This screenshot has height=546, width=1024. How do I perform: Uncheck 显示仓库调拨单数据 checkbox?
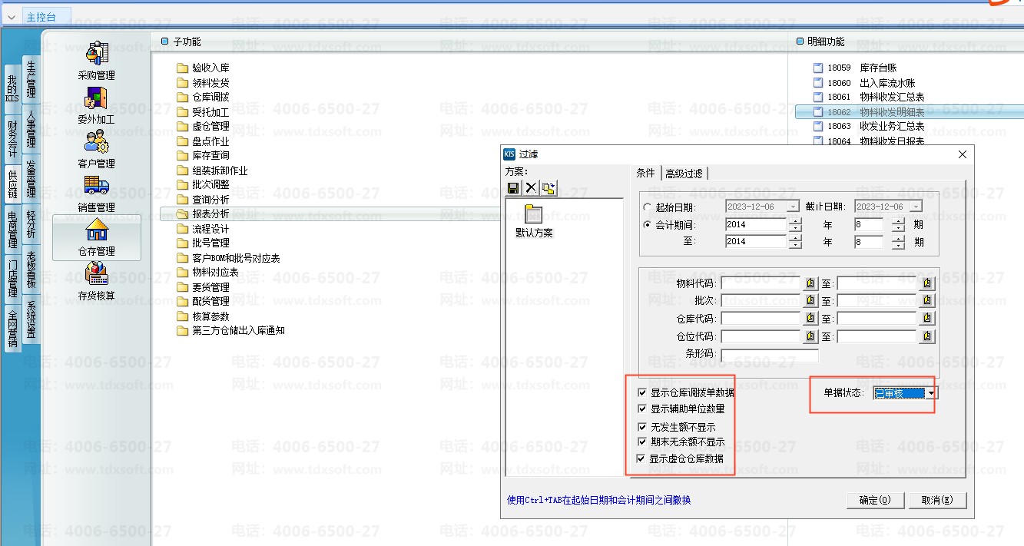point(642,393)
